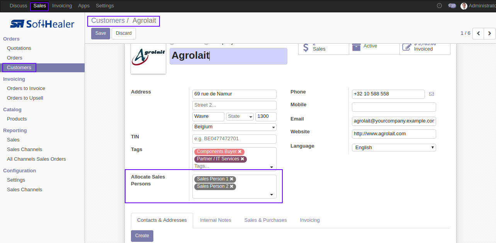Open the Invoicing top menu
The width and height of the screenshot is (496, 243).
click(x=62, y=6)
